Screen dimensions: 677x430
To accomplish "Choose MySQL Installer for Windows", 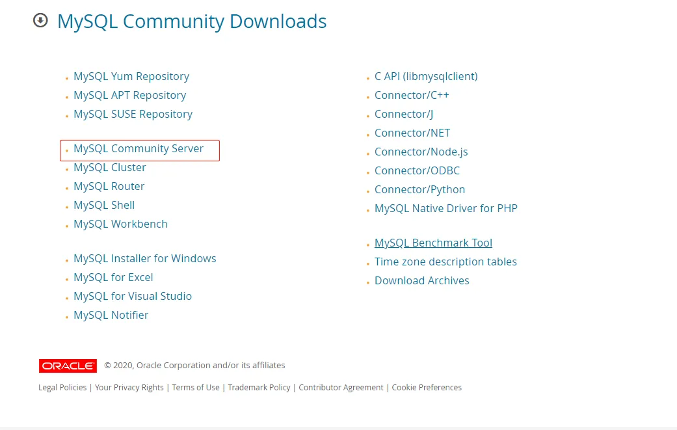I will point(144,259).
